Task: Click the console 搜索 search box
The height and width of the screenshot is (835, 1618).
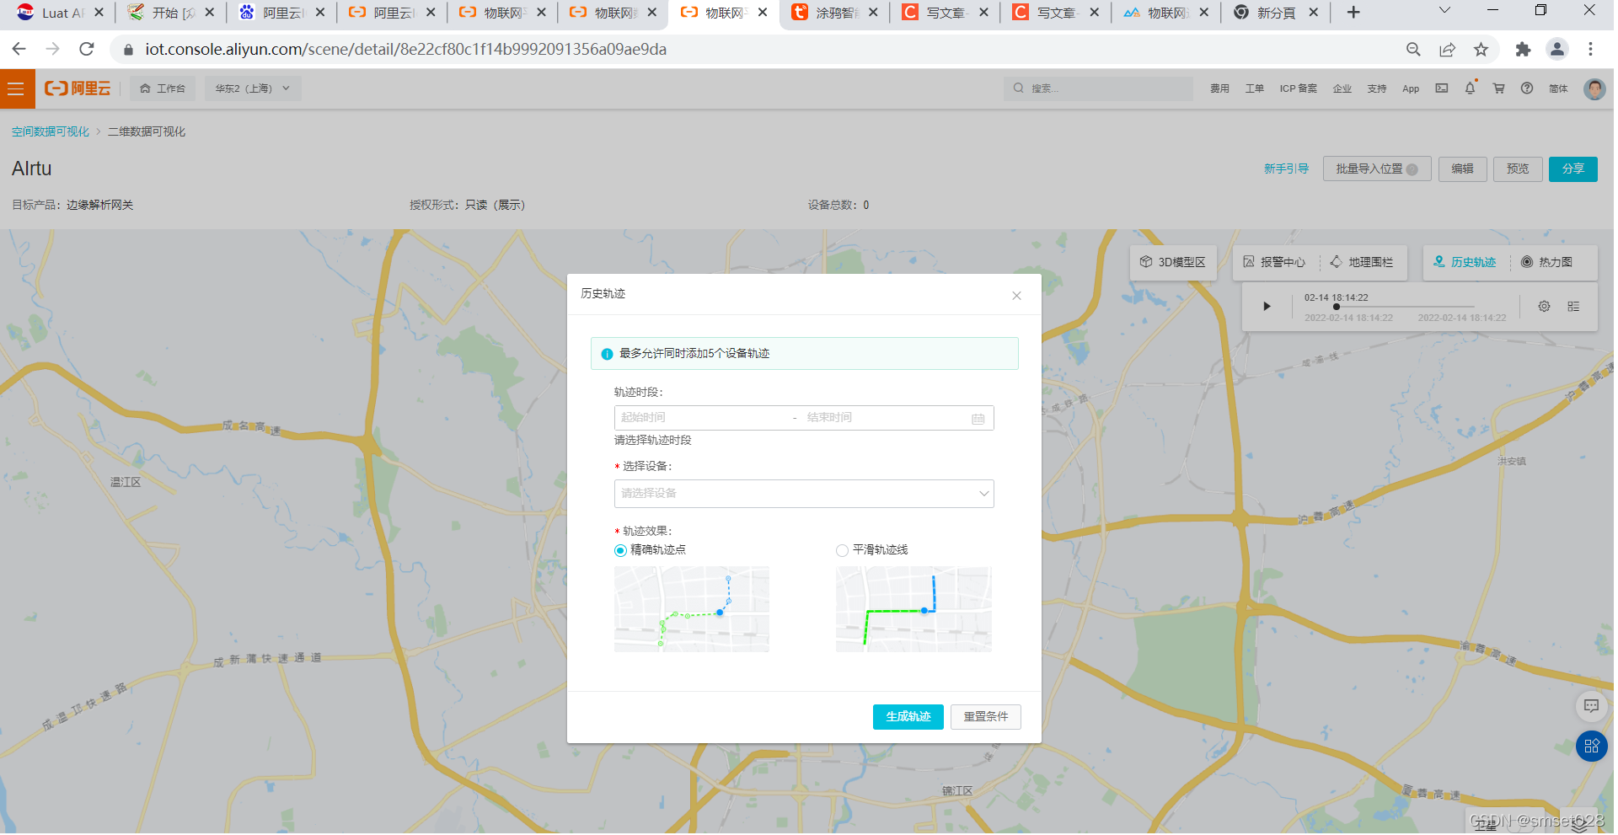Action: pyautogui.click(x=1098, y=88)
